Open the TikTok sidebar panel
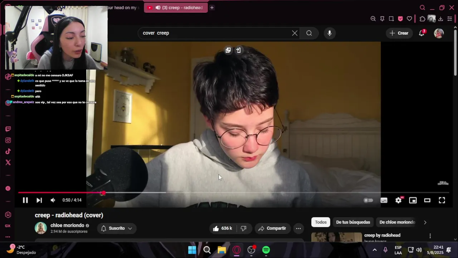The width and height of the screenshot is (458, 258). pyautogui.click(x=8, y=151)
